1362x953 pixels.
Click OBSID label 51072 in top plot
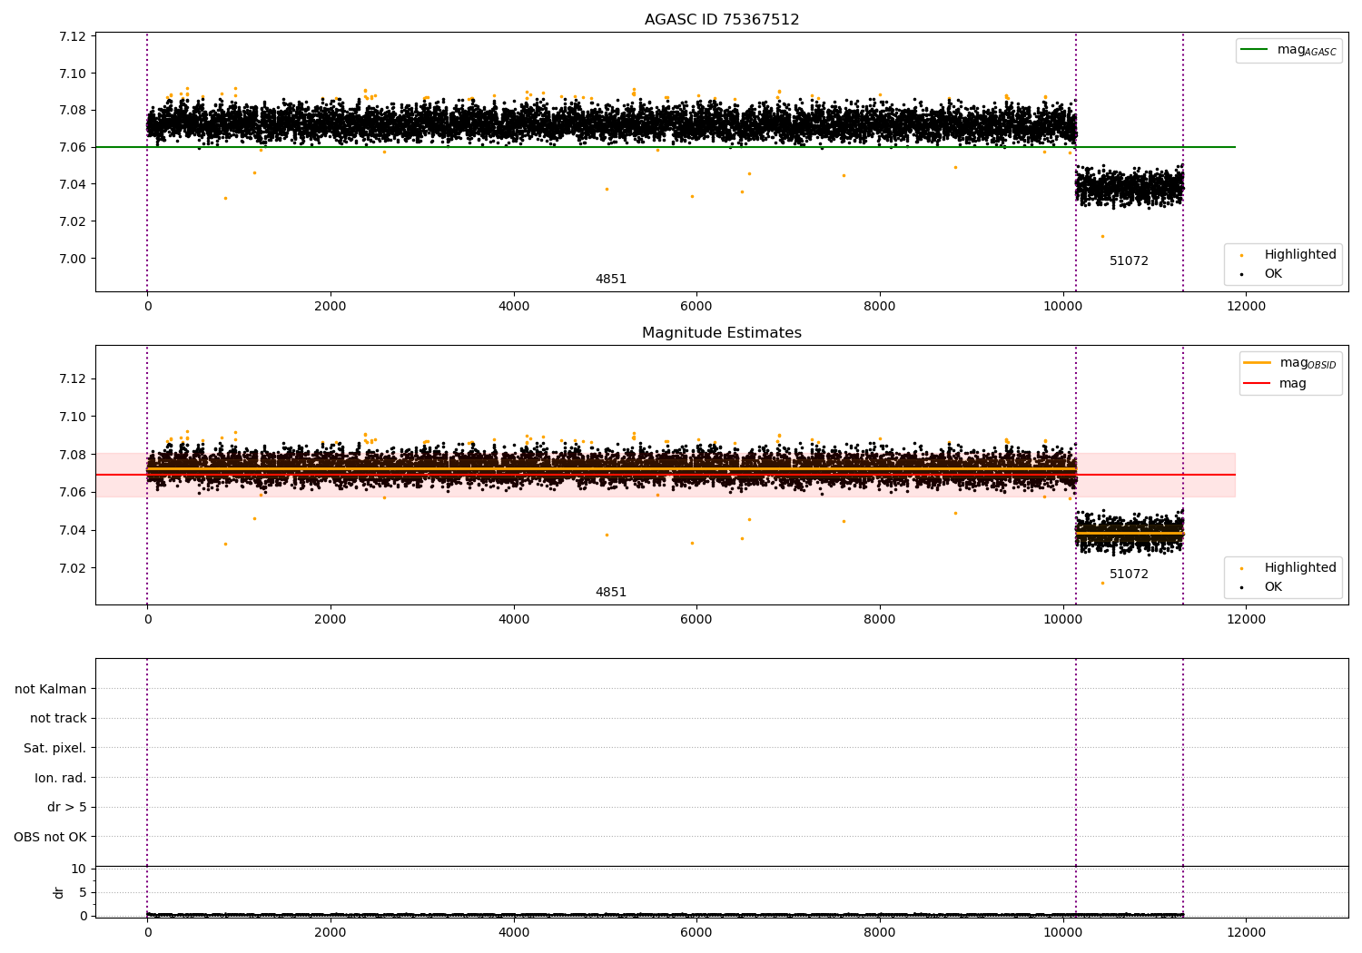(x=1129, y=261)
